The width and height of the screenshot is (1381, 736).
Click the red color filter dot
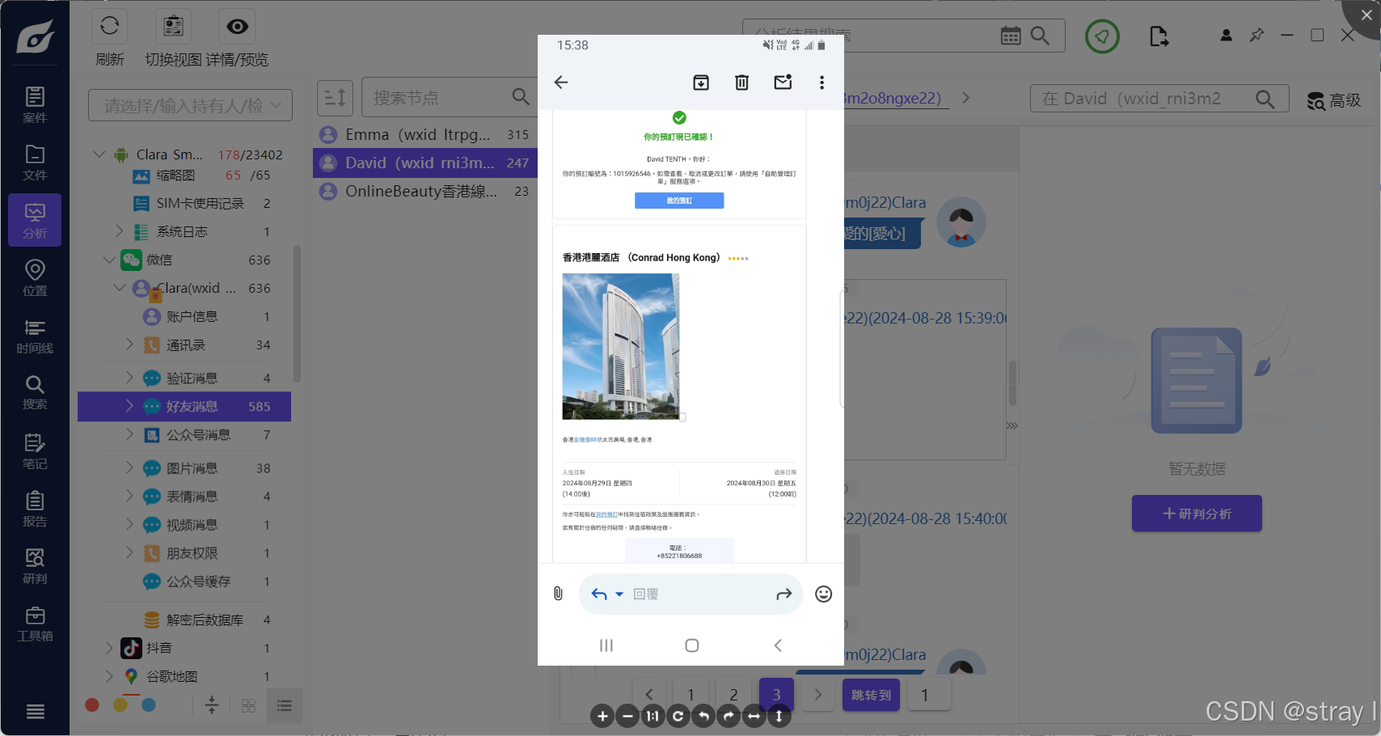[x=92, y=704]
